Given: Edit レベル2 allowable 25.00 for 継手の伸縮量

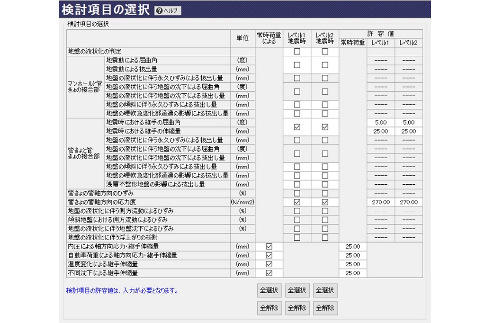Looking at the screenshot, I should [409, 131].
